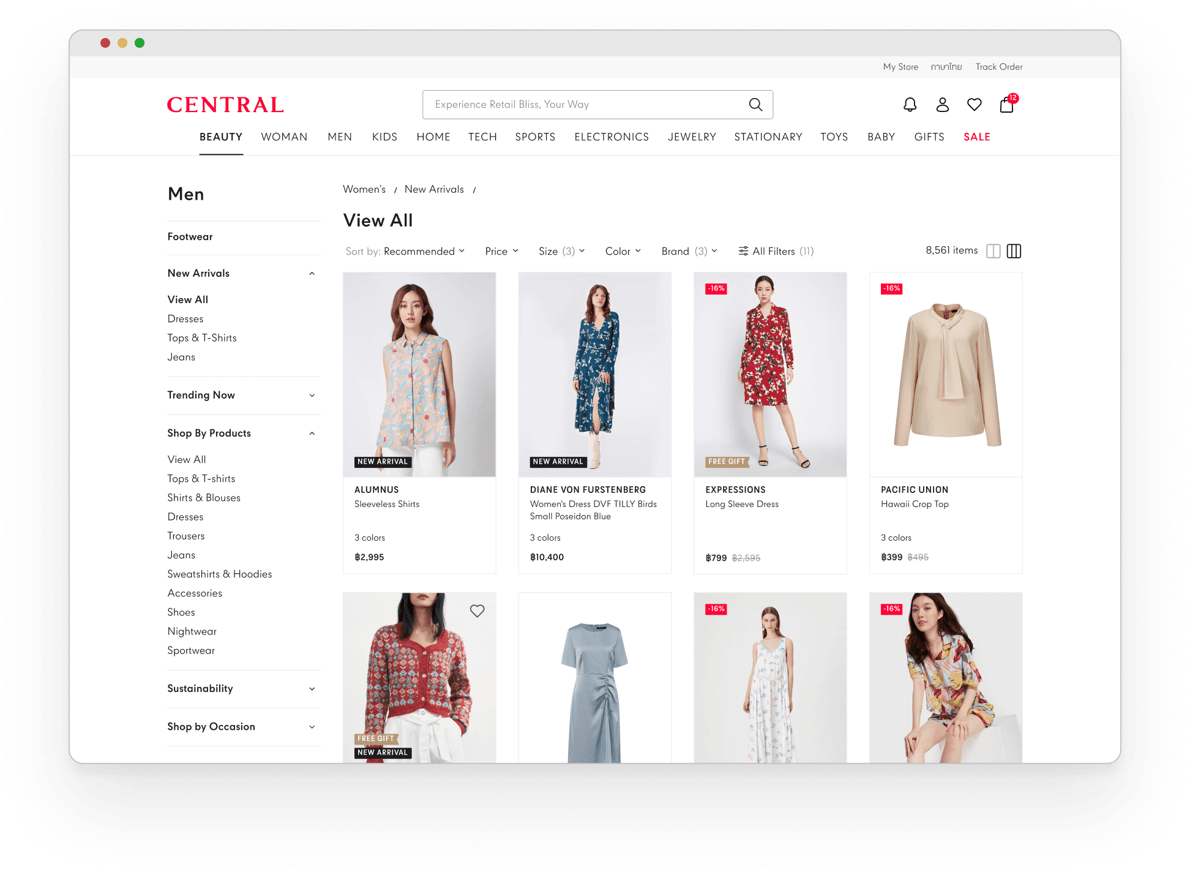Go to GIFTS category

point(929,137)
